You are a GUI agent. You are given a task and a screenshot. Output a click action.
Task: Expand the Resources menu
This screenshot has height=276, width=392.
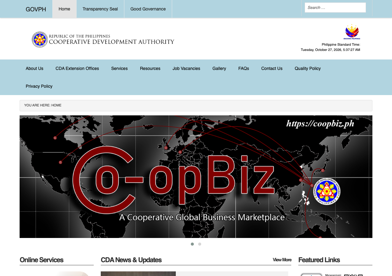[150, 68]
